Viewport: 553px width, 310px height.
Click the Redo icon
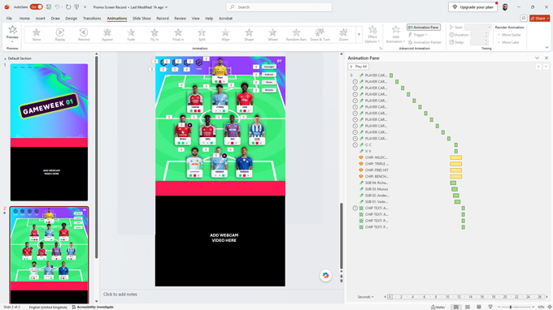click(x=68, y=7)
